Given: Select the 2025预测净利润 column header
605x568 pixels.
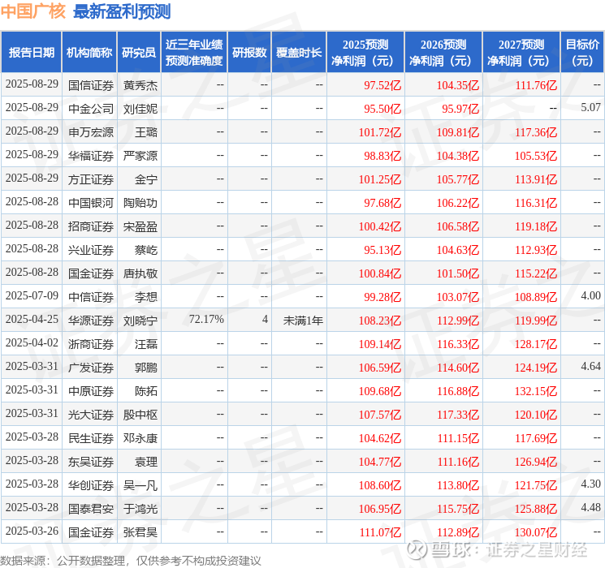Looking at the screenshot, I should (365, 53).
